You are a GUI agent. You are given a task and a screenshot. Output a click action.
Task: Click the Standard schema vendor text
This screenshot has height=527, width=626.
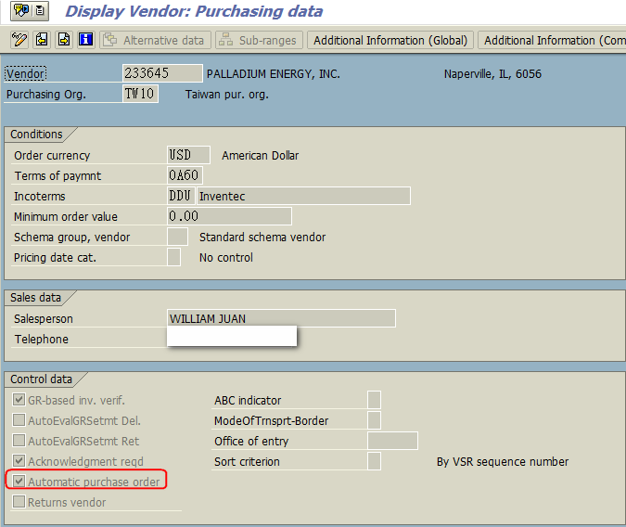[262, 238]
